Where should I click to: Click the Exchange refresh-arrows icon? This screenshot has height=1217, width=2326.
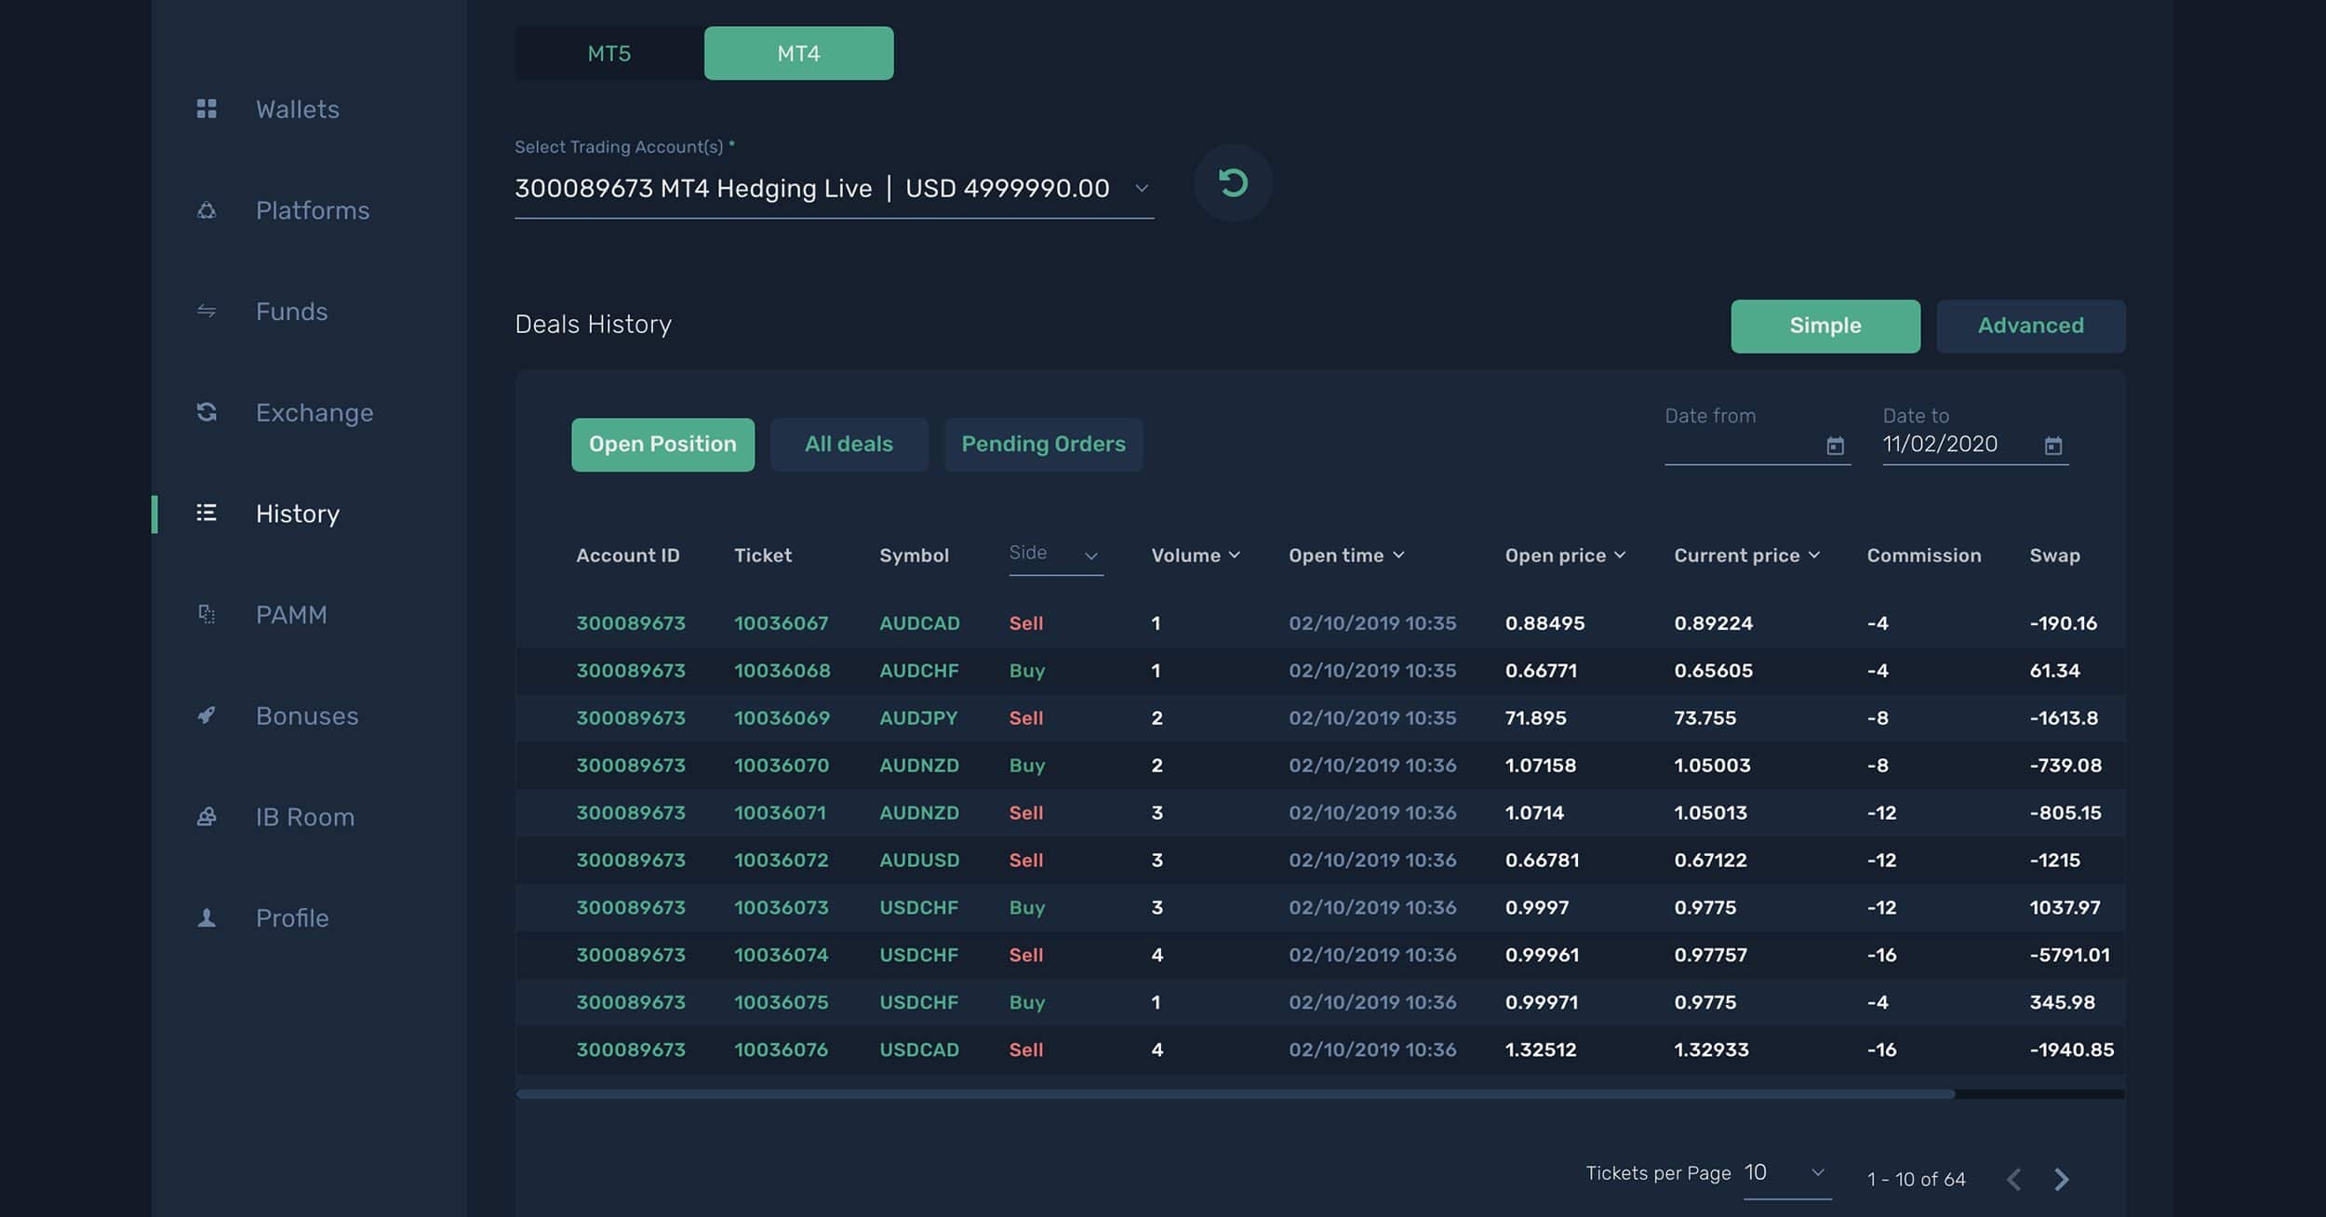click(207, 412)
